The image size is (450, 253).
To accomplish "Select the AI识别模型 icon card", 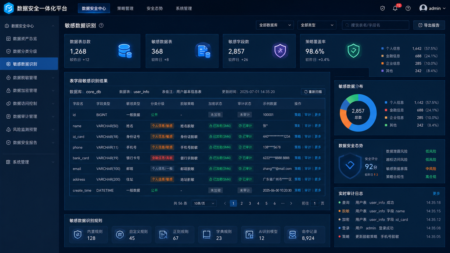I will tap(249, 234).
